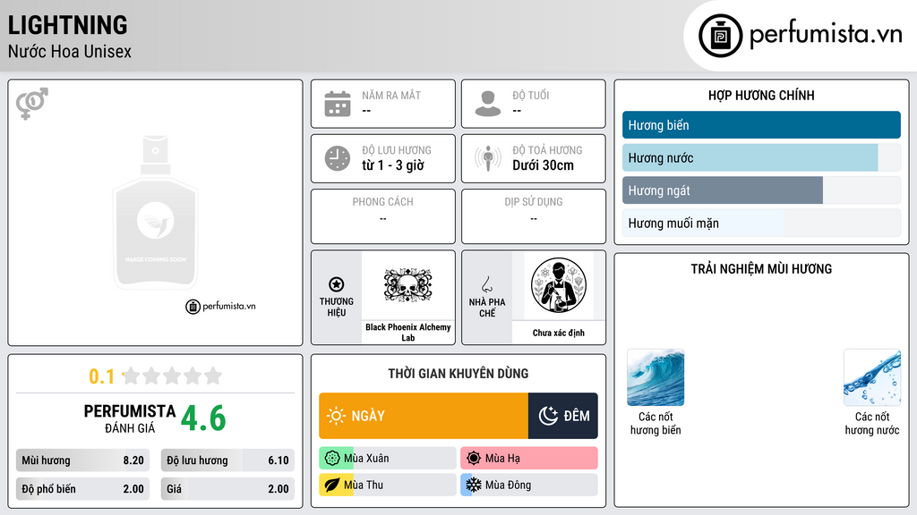
Task: Open the water splash note thumbnail
Action: [x=872, y=377]
